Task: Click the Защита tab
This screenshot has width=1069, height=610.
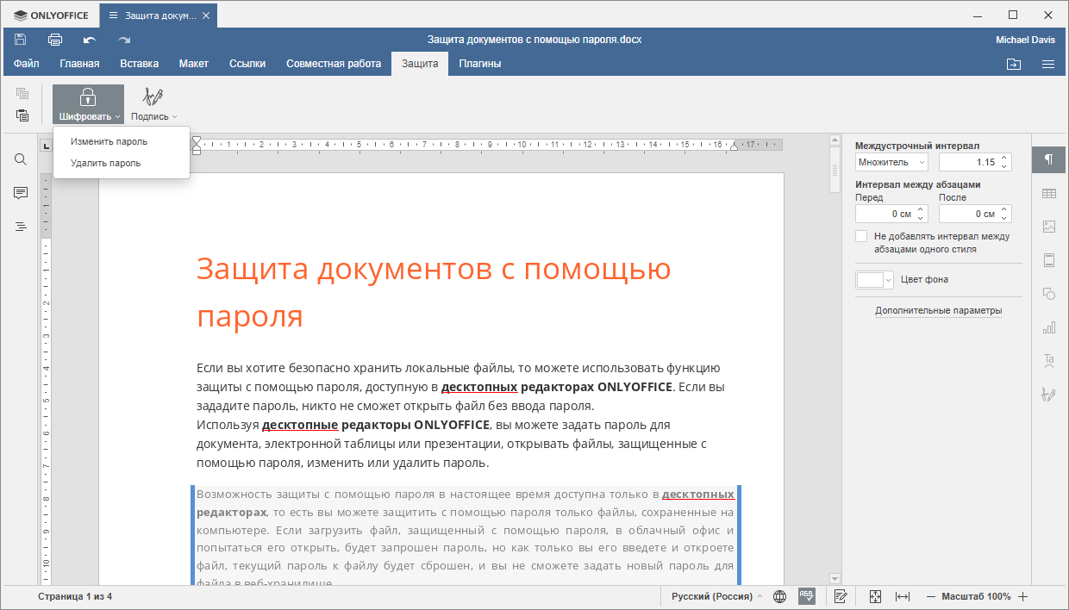Action: click(x=420, y=64)
